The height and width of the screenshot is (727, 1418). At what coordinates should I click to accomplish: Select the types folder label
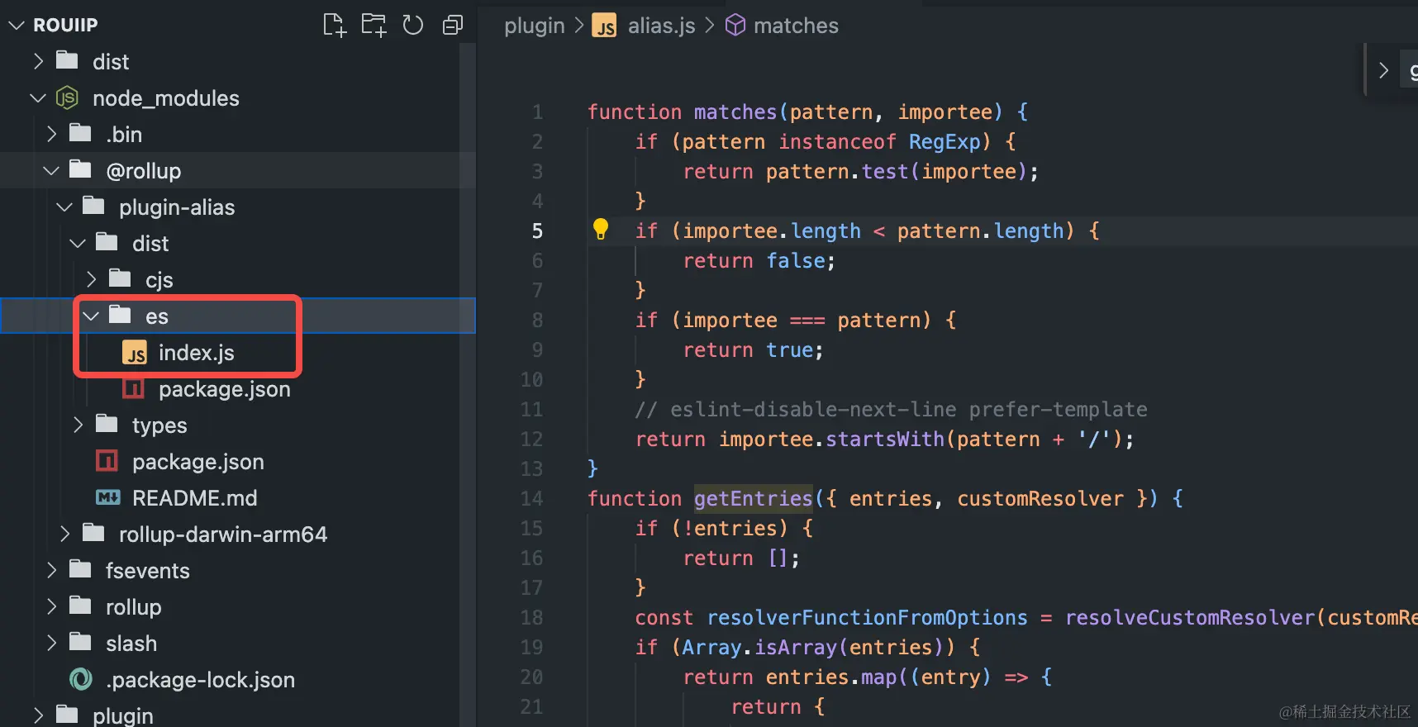click(x=159, y=425)
